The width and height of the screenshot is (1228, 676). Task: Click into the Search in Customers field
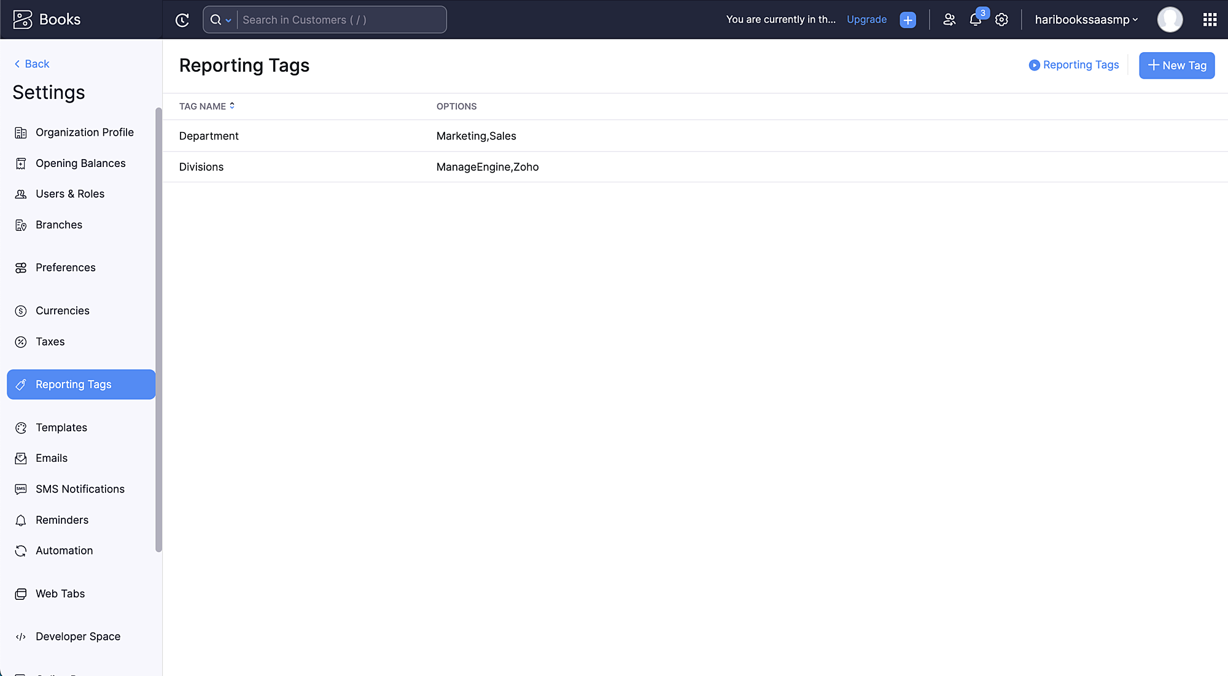click(x=341, y=20)
